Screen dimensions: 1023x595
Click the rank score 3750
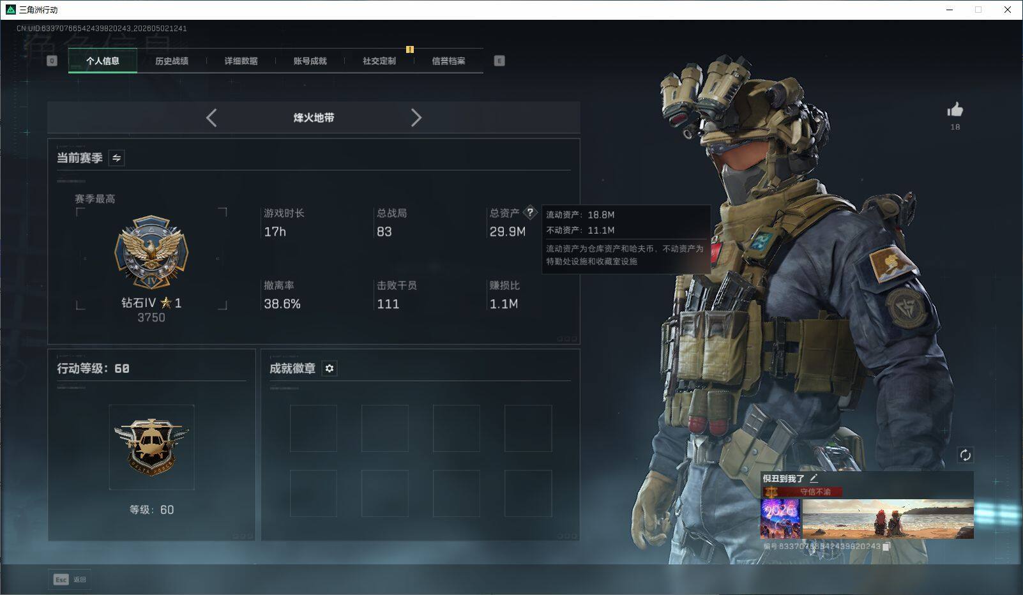coord(151,317)
